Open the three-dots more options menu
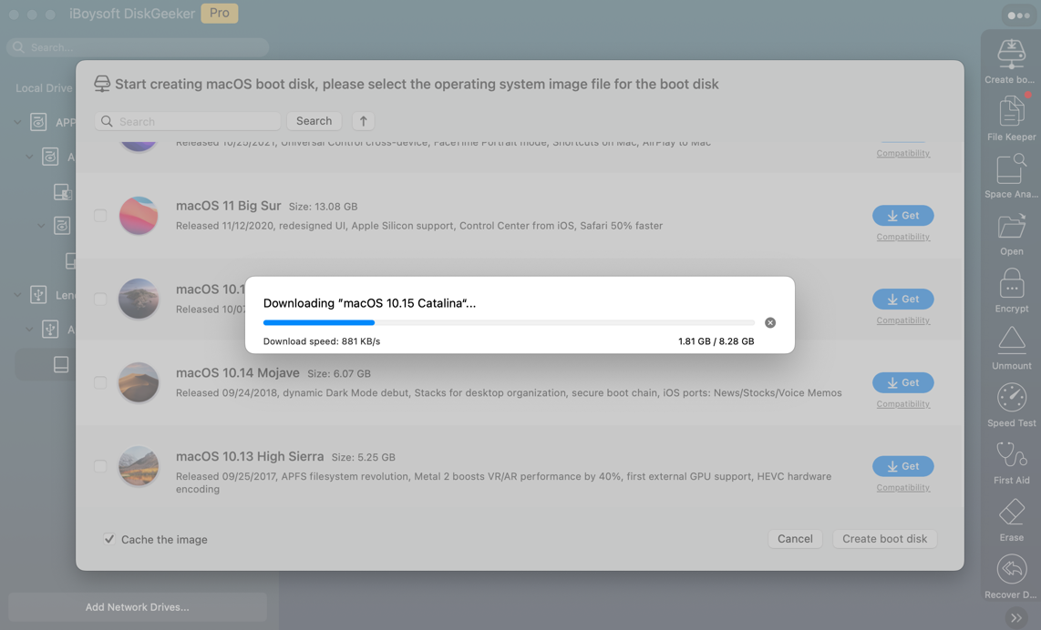1041x630 pixels. pos(1018,15)
